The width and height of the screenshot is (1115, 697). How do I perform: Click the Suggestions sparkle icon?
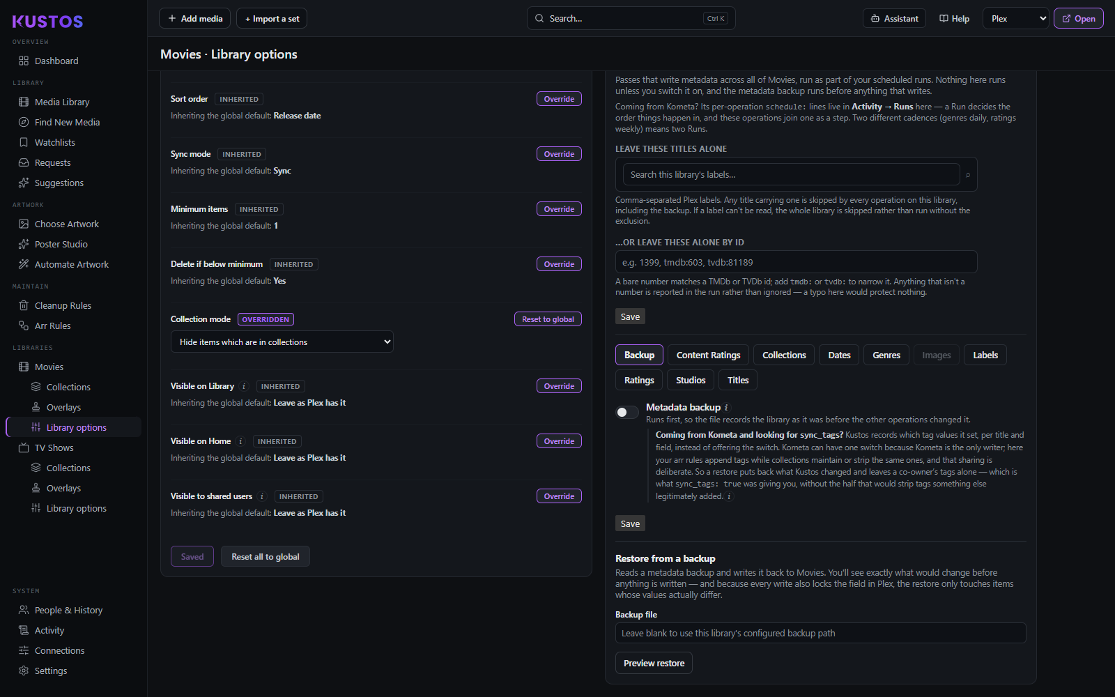[x=24, y=183]
